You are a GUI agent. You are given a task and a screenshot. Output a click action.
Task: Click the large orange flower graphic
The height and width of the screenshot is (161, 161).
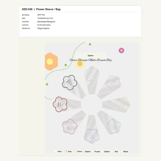click(51, 61)
